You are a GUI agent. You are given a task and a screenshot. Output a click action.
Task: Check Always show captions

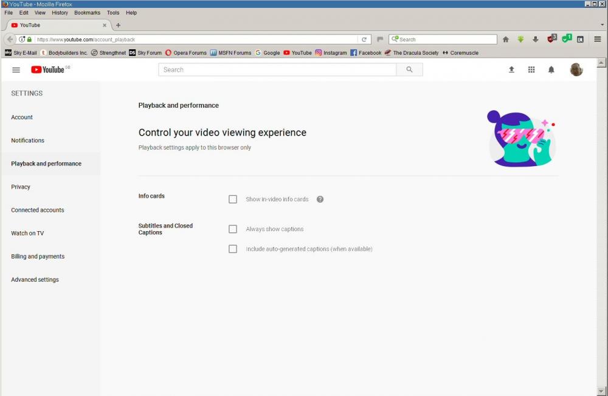click(233, 229)
